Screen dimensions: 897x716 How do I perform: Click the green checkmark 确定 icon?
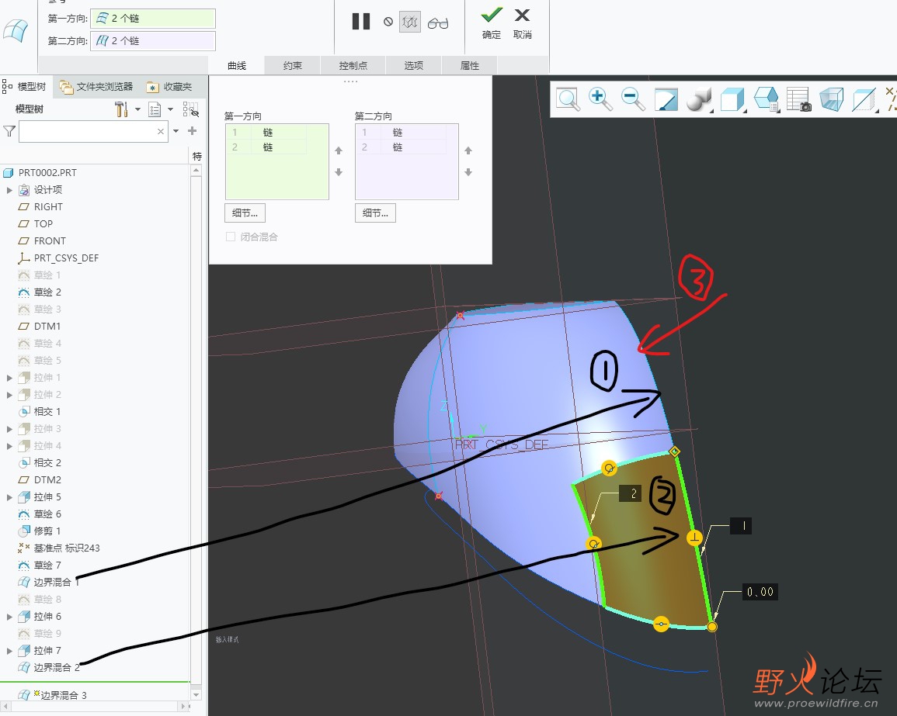click(x=491, y=16)
